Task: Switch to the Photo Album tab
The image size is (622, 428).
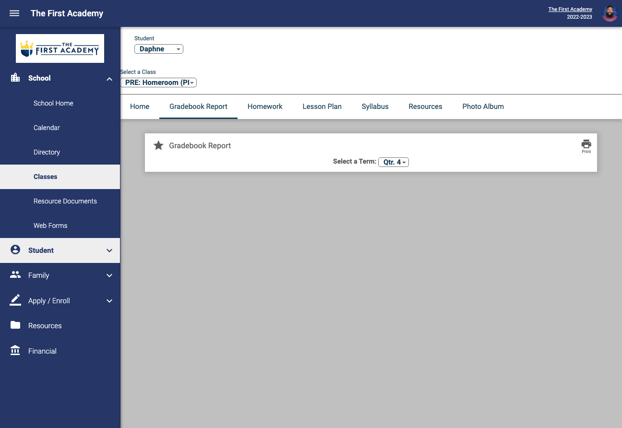Action: [x=483, y=107]
